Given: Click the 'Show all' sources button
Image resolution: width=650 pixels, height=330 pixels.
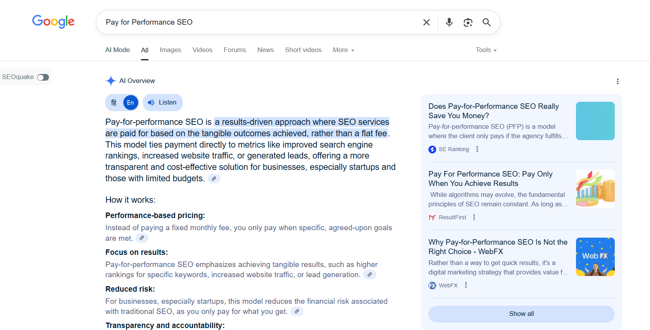Looking at the screenshot, I should (521, 314).
